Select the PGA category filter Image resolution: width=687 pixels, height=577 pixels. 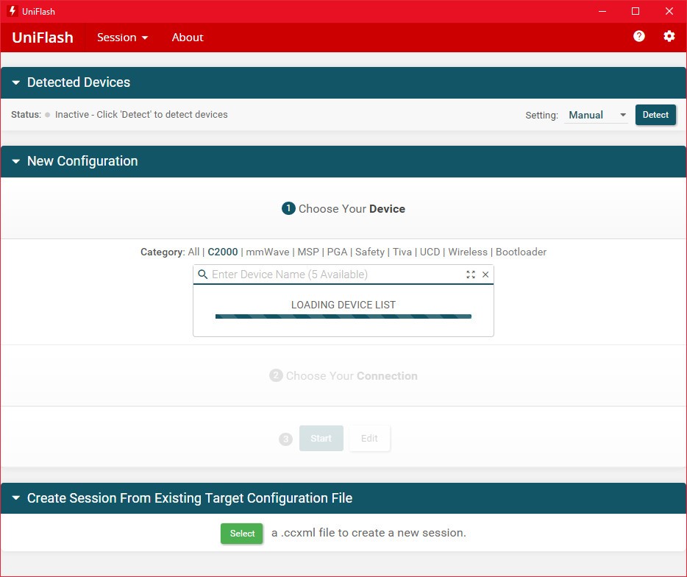click(337, 252)
